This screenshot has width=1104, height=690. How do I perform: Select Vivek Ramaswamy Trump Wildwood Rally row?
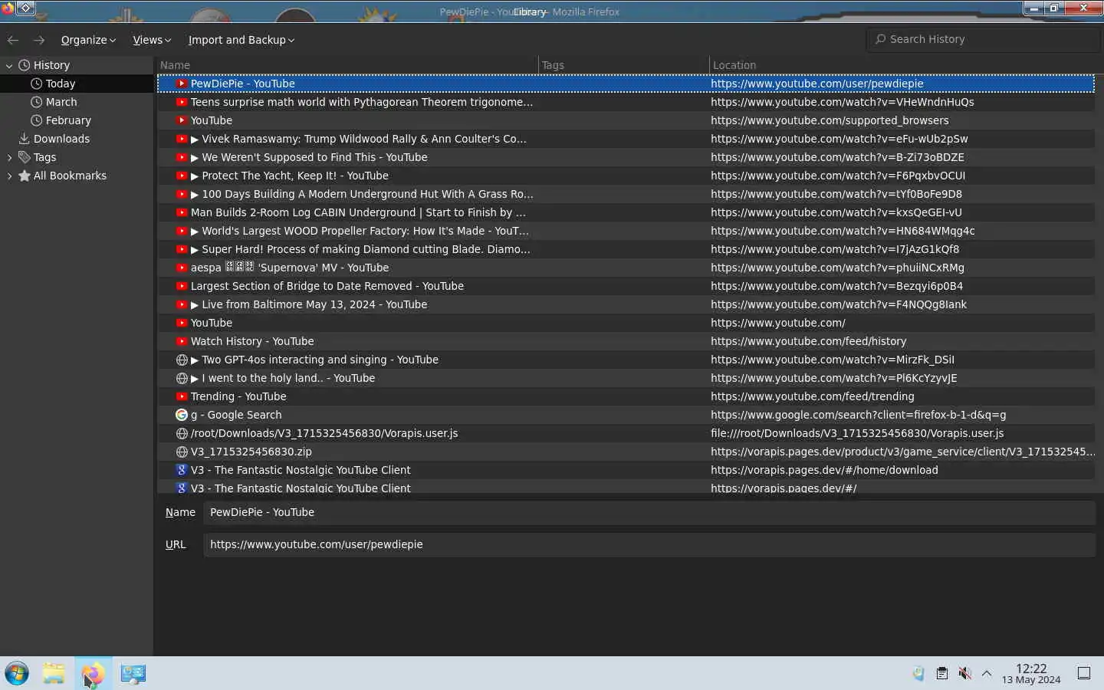pos(626,139)
